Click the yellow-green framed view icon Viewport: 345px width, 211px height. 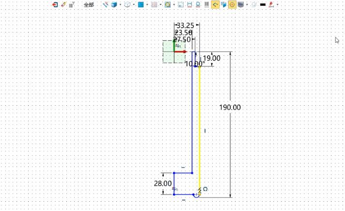pos(168,4)
